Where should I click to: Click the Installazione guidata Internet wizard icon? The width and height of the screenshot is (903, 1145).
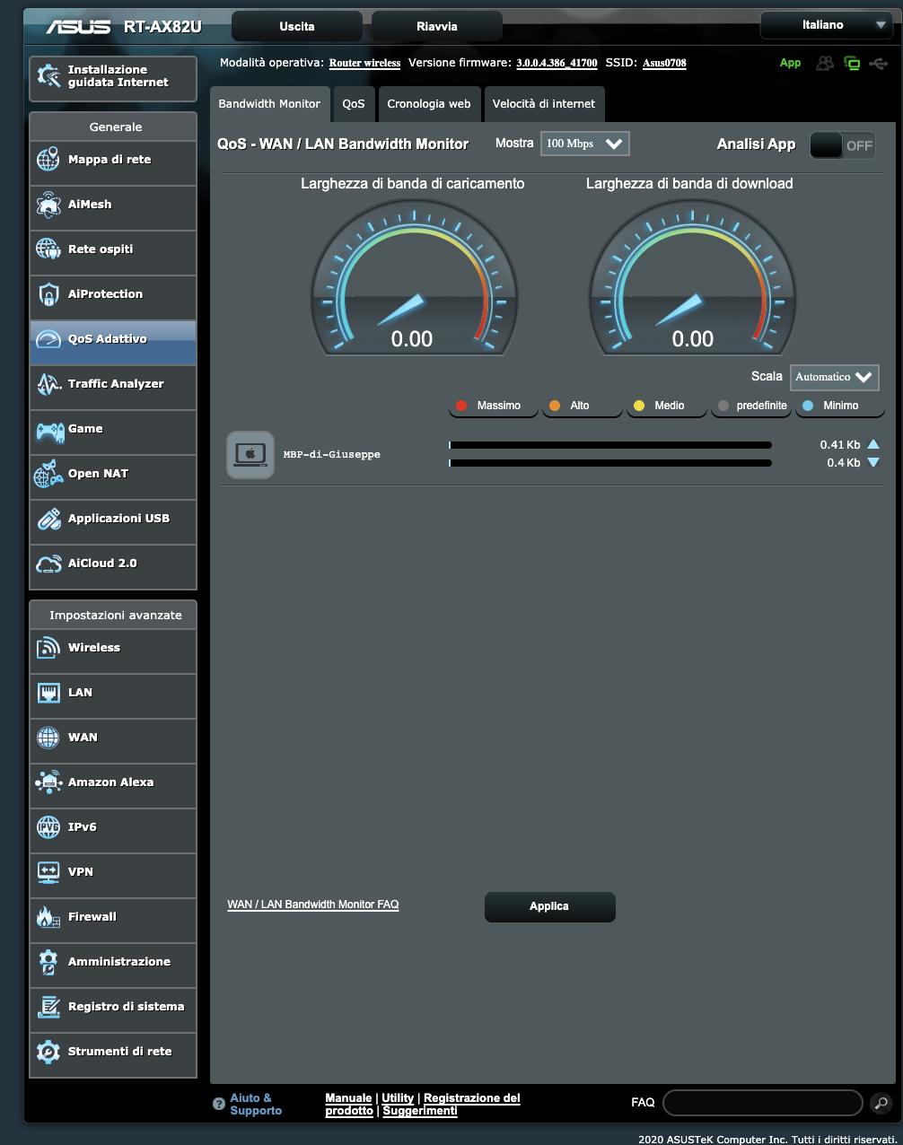click(48, 75)
